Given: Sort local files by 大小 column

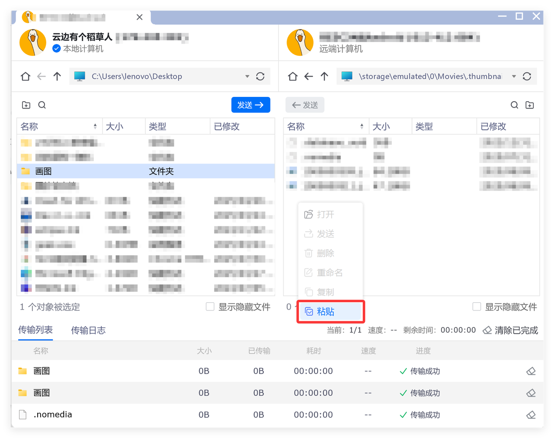Looking at the screenshot, I should (x=124, y=126).
